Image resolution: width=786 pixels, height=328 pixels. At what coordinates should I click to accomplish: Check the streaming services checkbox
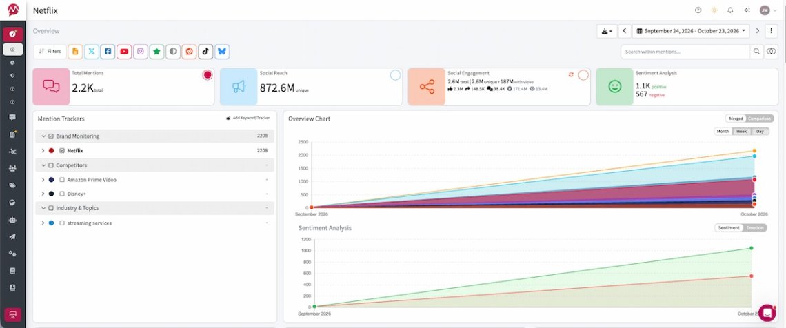[62, 223]
